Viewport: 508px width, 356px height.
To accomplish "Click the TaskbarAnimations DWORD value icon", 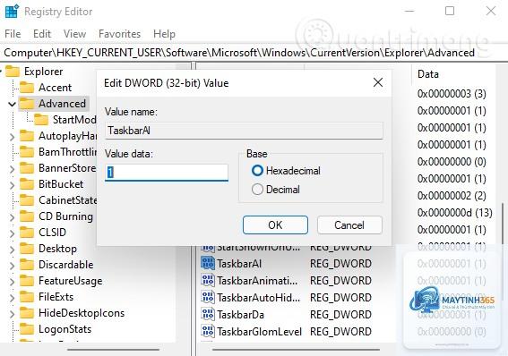I will pos(208,280).
